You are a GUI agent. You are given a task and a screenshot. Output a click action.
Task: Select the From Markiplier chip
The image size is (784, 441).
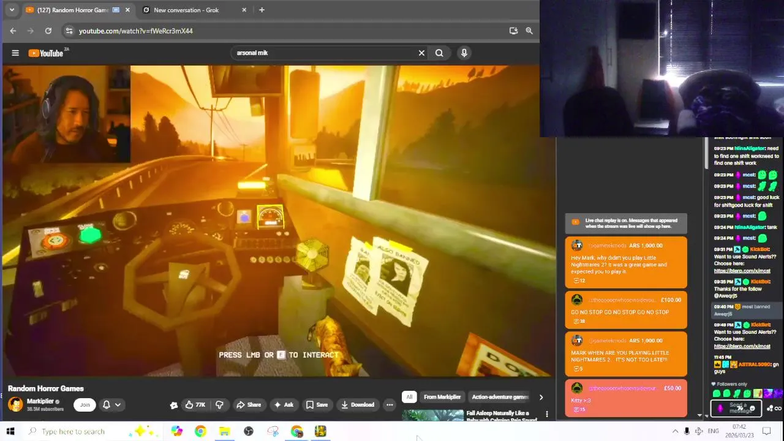pos(442,397)
